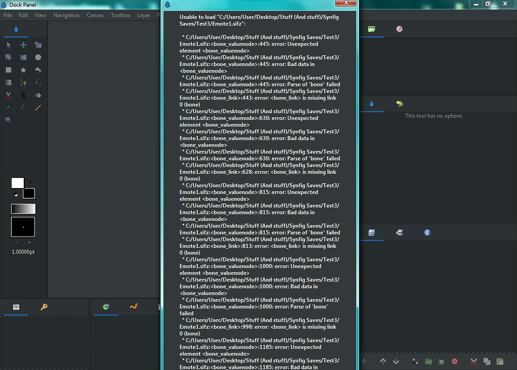The height and width of the screenshot is (370, 517).
Task: Increase the brush size with plus
Action: point(29,243)
